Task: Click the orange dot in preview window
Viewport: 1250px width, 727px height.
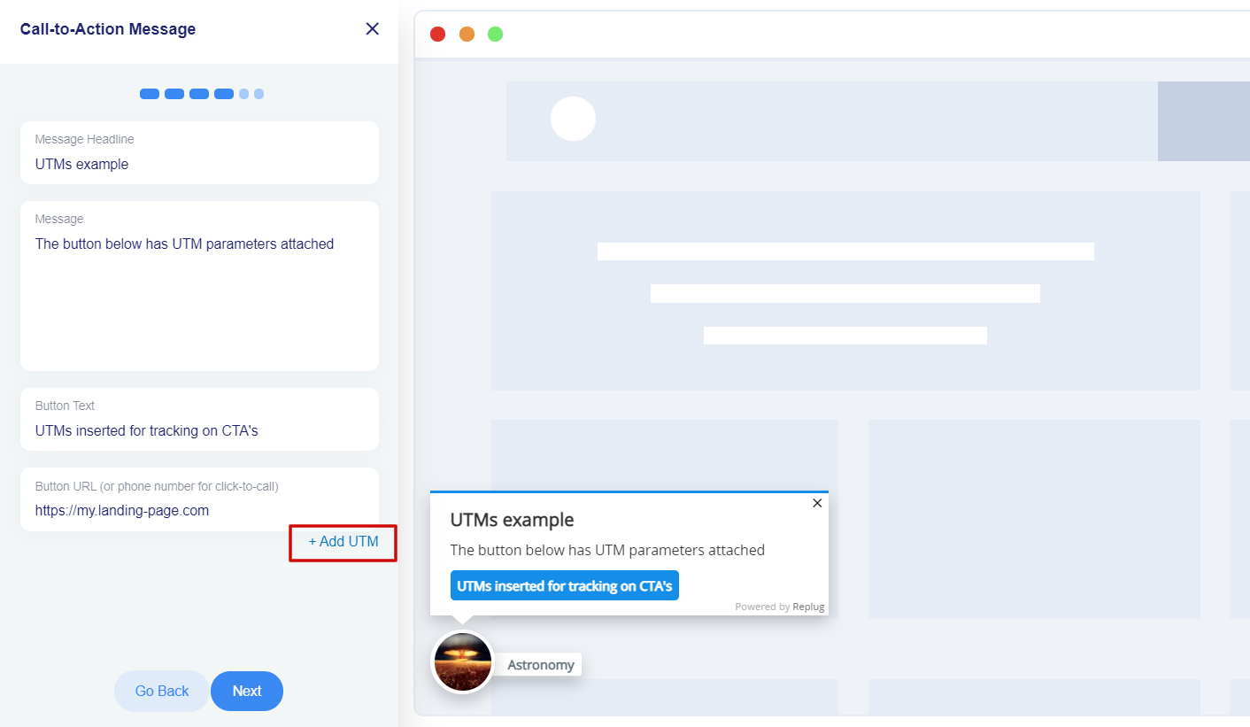Action: coord(467,35)
